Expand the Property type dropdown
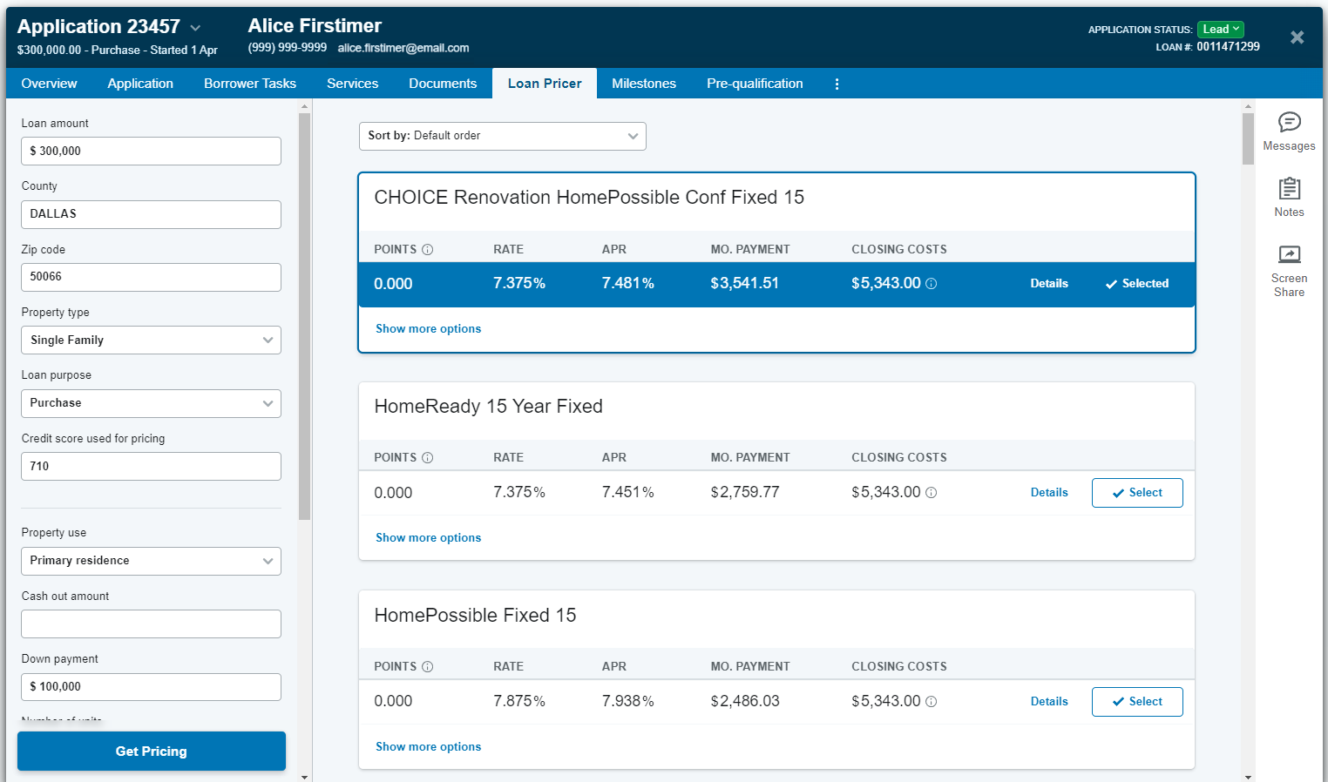 pos(151,340)
